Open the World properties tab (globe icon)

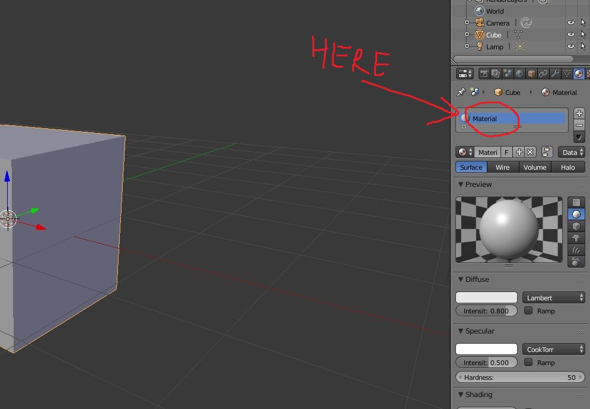(x=519, y=74)
